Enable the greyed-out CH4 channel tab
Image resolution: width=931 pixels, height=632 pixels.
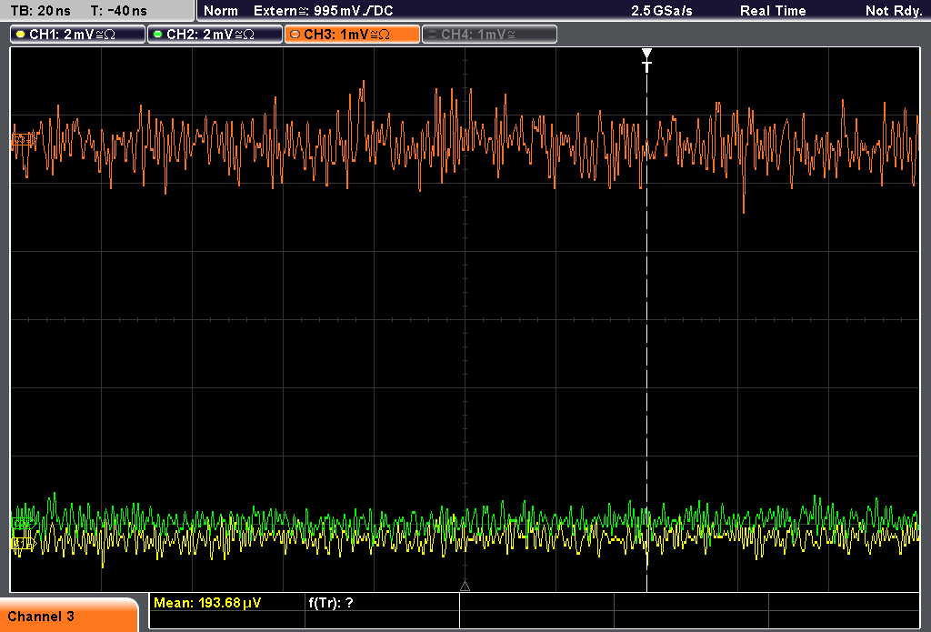click(489, 35)
